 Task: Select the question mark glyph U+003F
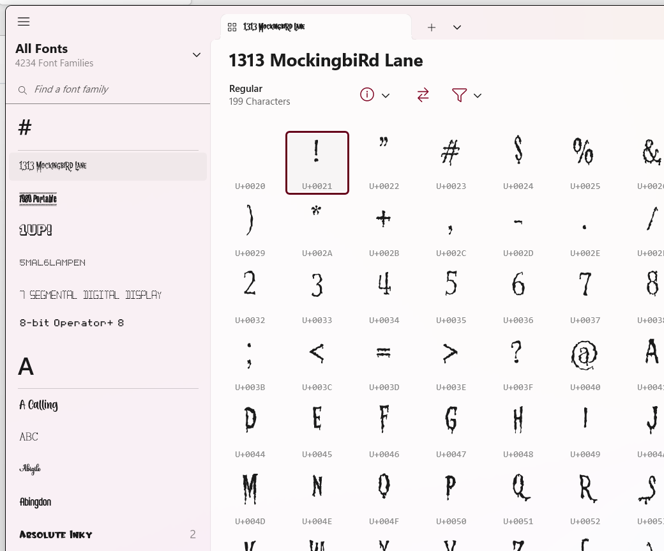tap(518, 363)
